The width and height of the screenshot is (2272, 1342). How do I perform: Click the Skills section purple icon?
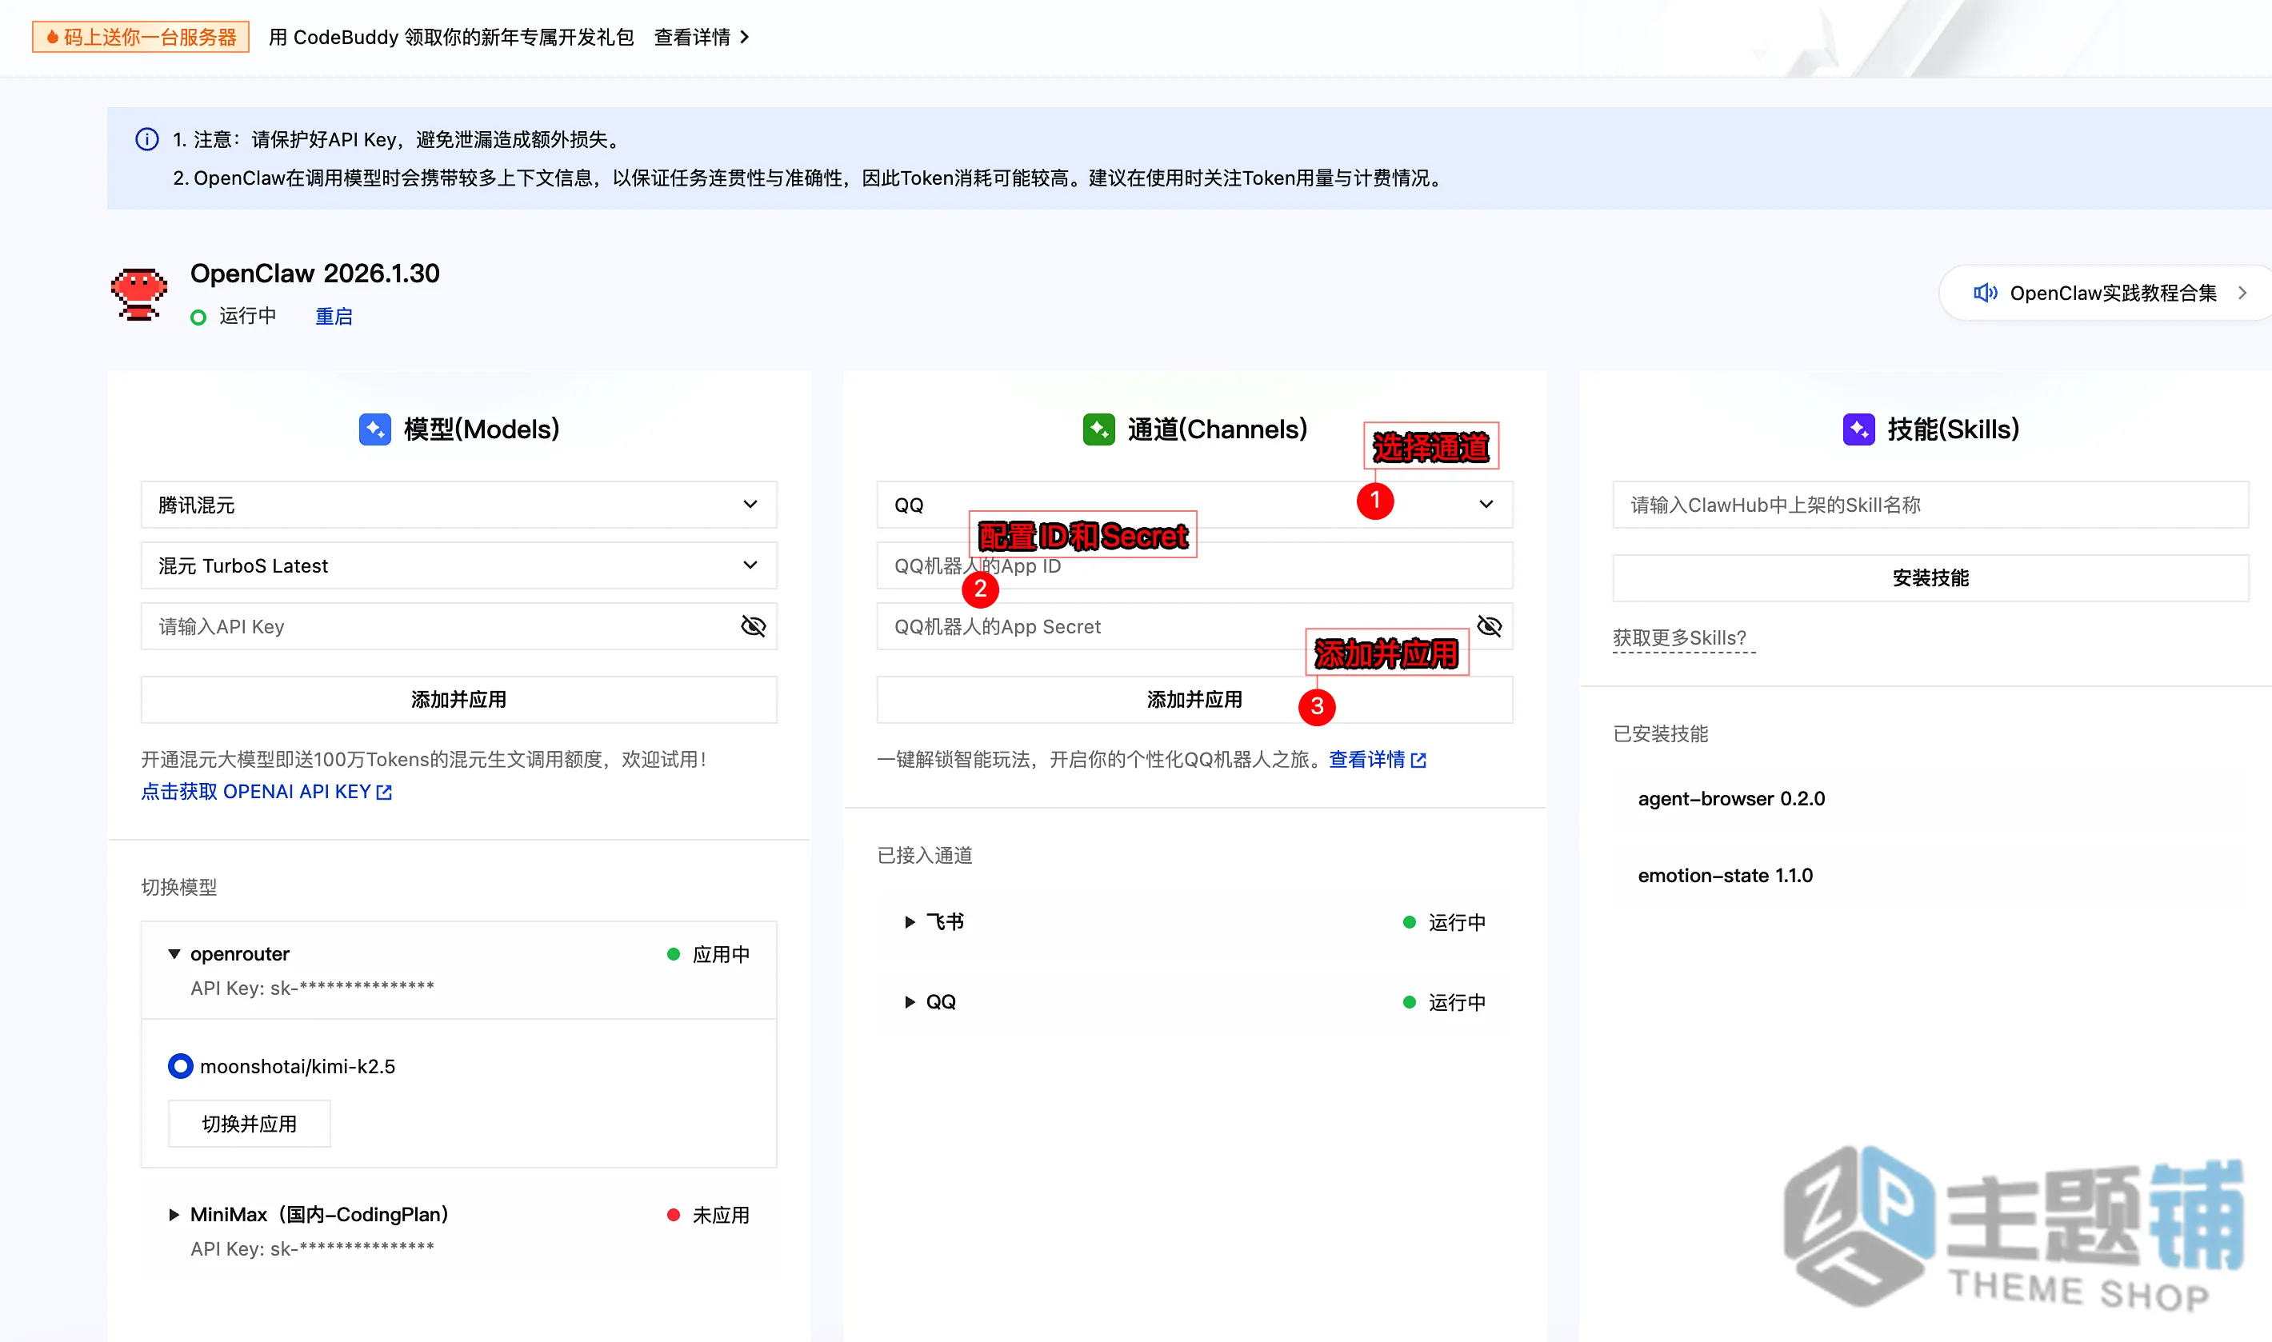[x=1858, y=429]
